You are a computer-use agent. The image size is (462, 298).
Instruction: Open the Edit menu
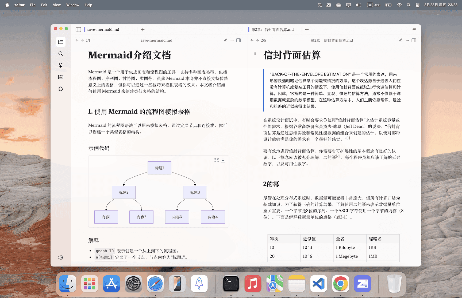(44, 5)
